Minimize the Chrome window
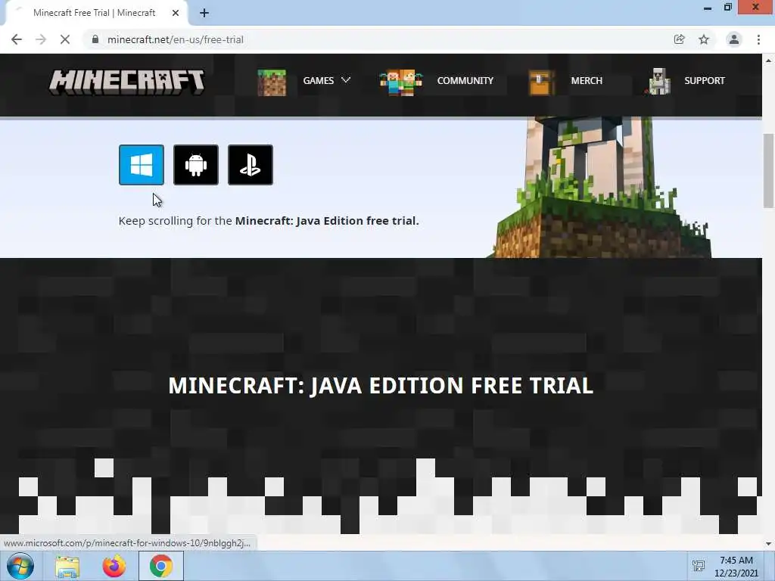The height and width of the screenshot is (581, 775). coord(708,8)
